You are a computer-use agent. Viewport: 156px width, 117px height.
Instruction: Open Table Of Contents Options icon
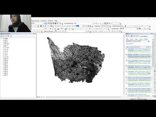coord(11,36)
